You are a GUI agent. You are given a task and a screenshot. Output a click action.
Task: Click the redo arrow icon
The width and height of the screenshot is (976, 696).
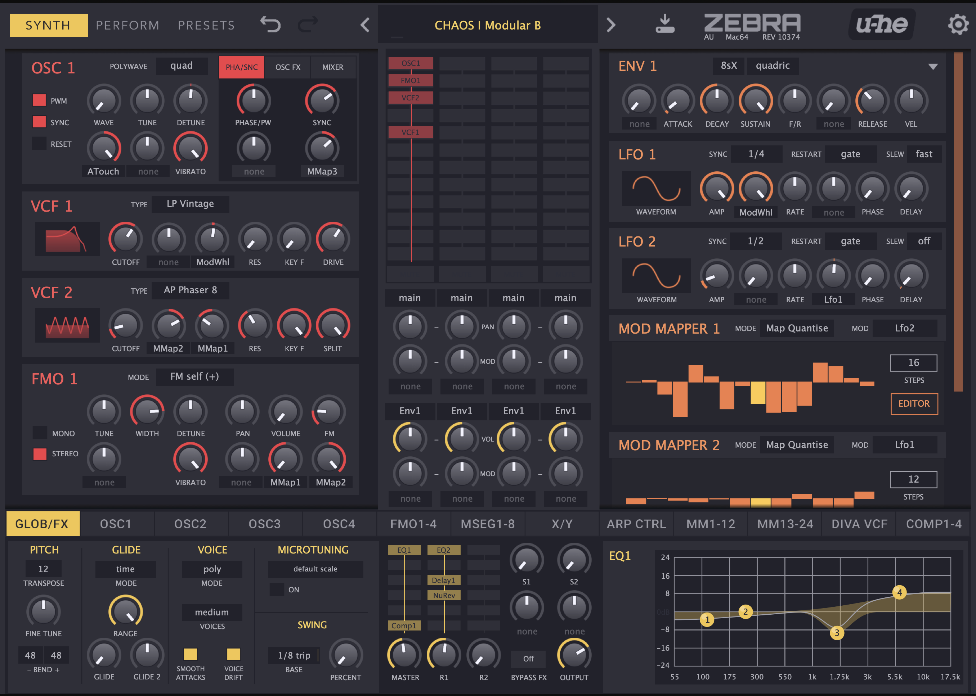point(308,24)
